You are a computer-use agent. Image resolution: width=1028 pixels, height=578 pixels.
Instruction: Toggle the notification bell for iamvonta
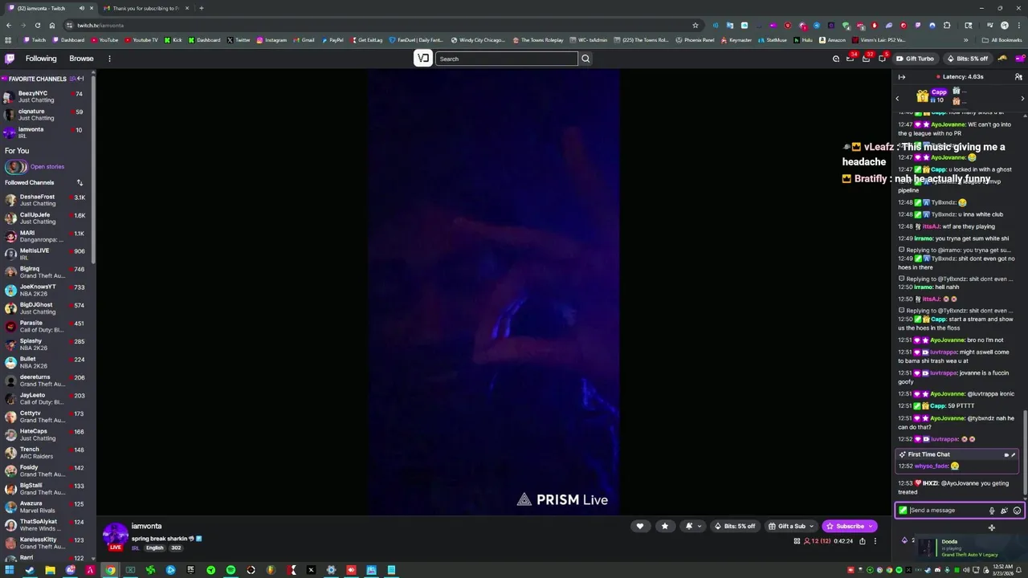[x=688, y=527]
